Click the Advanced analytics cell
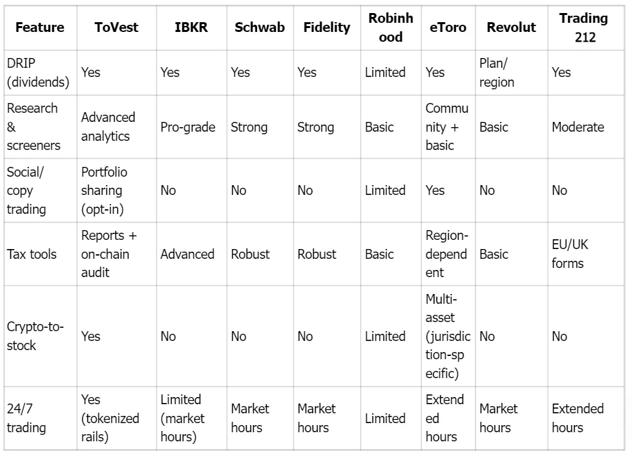The height and width of the screenshot is (457, 632). pos(108,127)
